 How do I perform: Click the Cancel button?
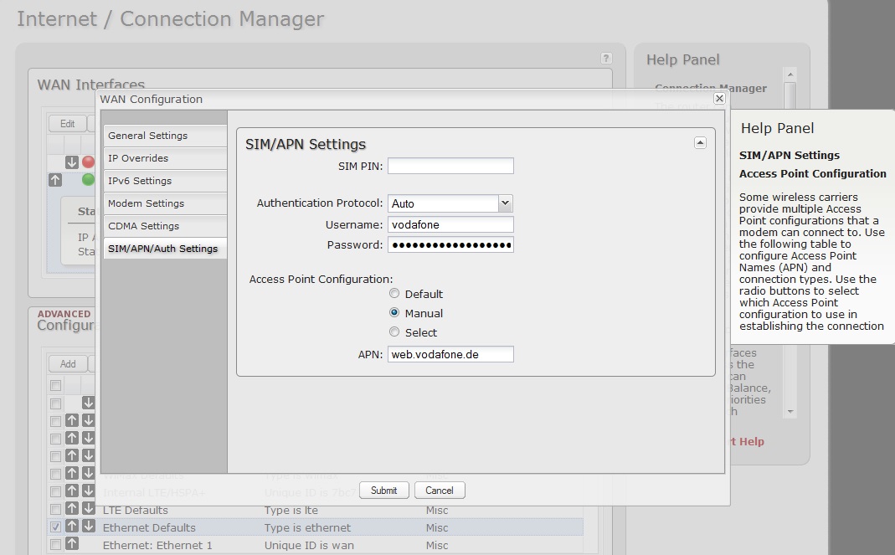pos(439,491)
